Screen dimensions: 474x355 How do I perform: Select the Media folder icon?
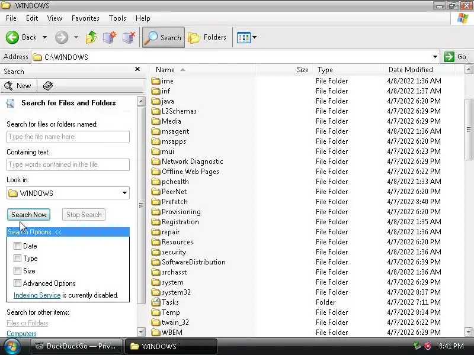point(156,121)
